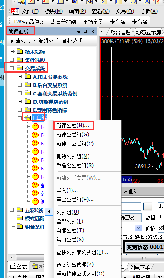Expand the 技术指标 tree node
The width and height of the screenshot is (164, 278).
(x=12, y=51)
